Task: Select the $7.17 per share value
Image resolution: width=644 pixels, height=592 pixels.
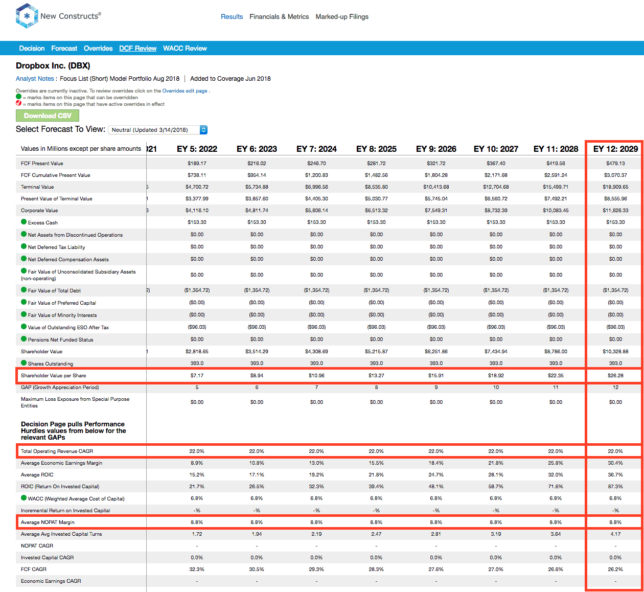Action: pos(197,376)
